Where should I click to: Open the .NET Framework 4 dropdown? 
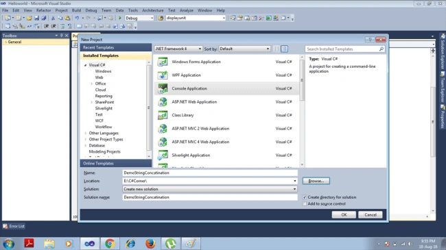[x=200, y=49]
